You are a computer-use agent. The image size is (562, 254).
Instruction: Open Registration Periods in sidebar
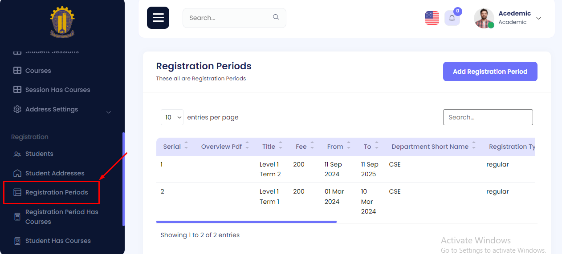click(x=57, y=192)
